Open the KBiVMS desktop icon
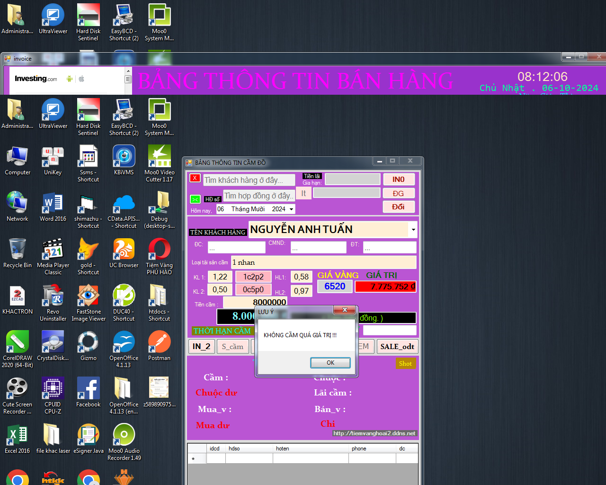 click(124, 161)
